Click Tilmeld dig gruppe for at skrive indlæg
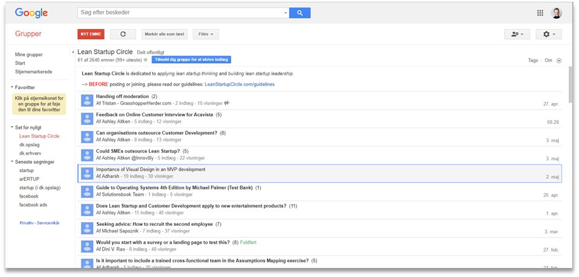Screen dimensions: 579x277 coord(191,60)
